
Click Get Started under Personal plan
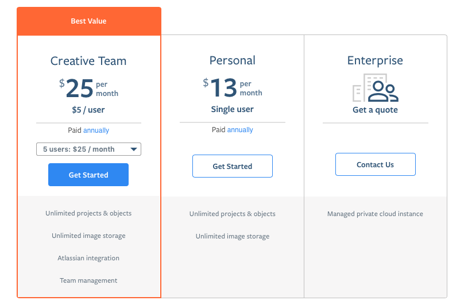[x=232, y=167]
